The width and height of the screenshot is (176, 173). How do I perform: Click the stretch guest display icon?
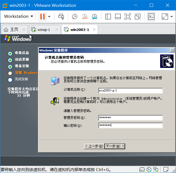(165, 17)
